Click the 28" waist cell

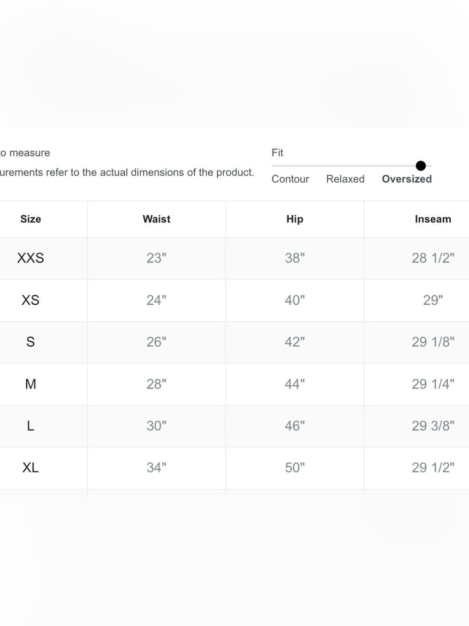157,384
